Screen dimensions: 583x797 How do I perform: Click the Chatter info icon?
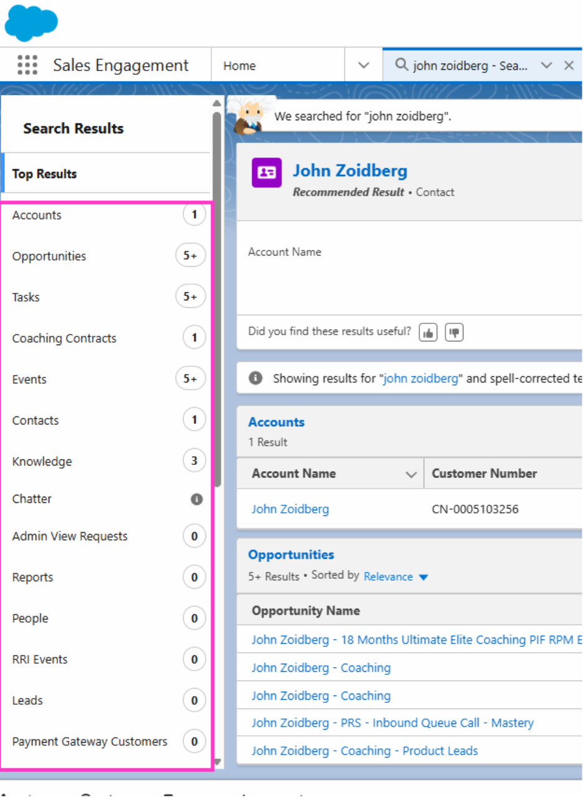coord(197,499)
